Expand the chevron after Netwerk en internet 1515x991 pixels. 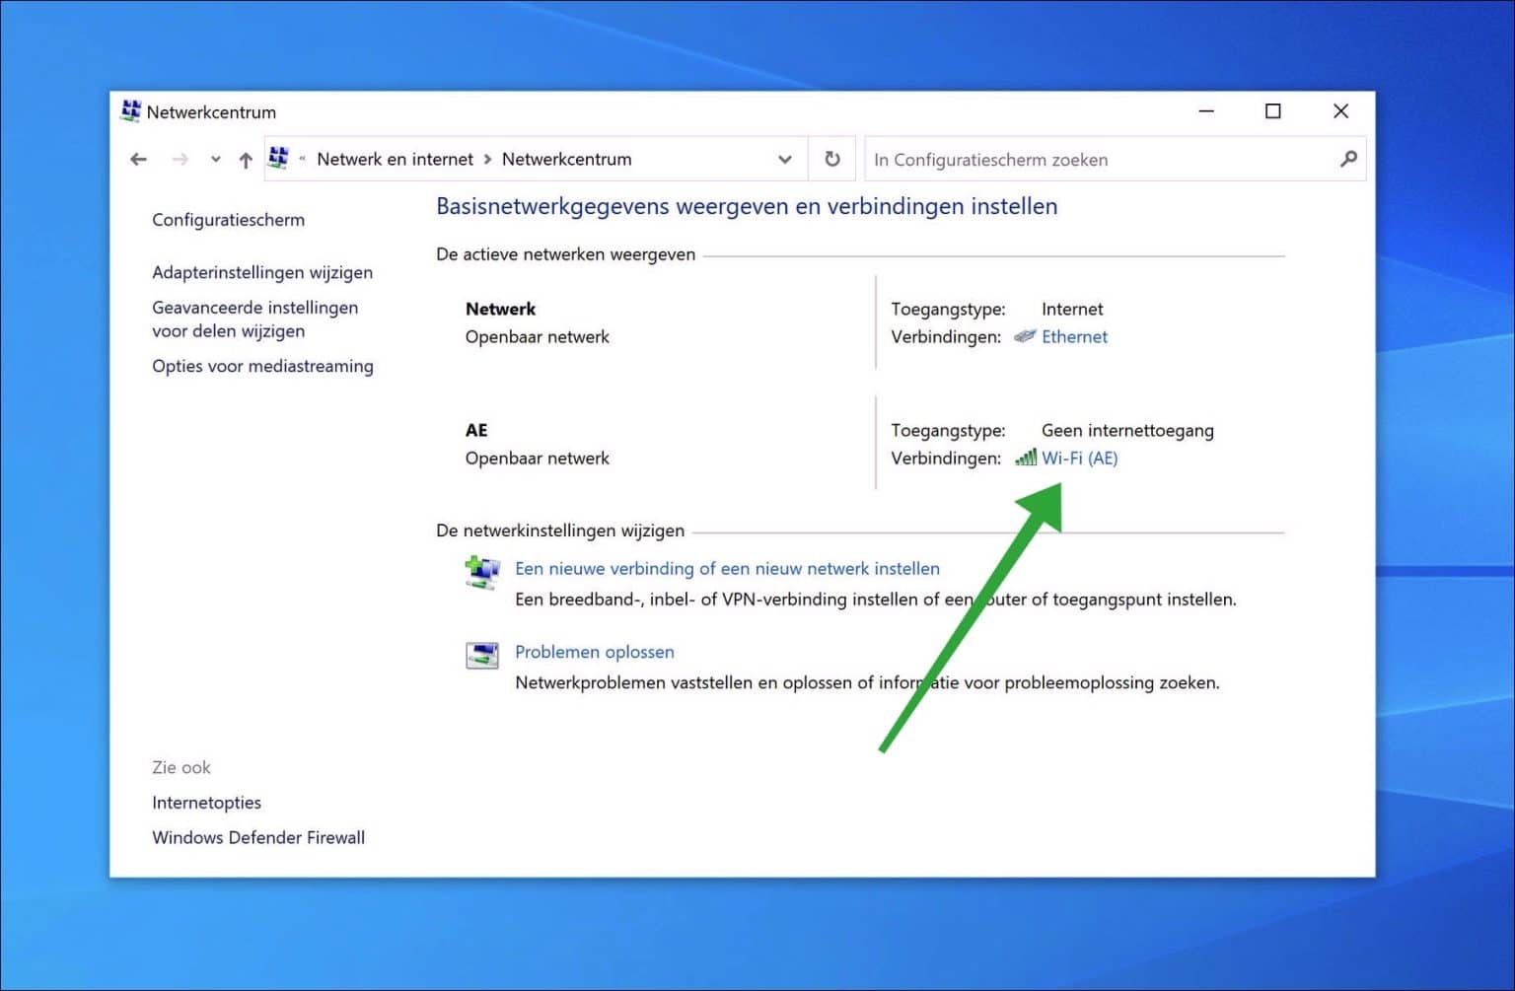[487, 160]
